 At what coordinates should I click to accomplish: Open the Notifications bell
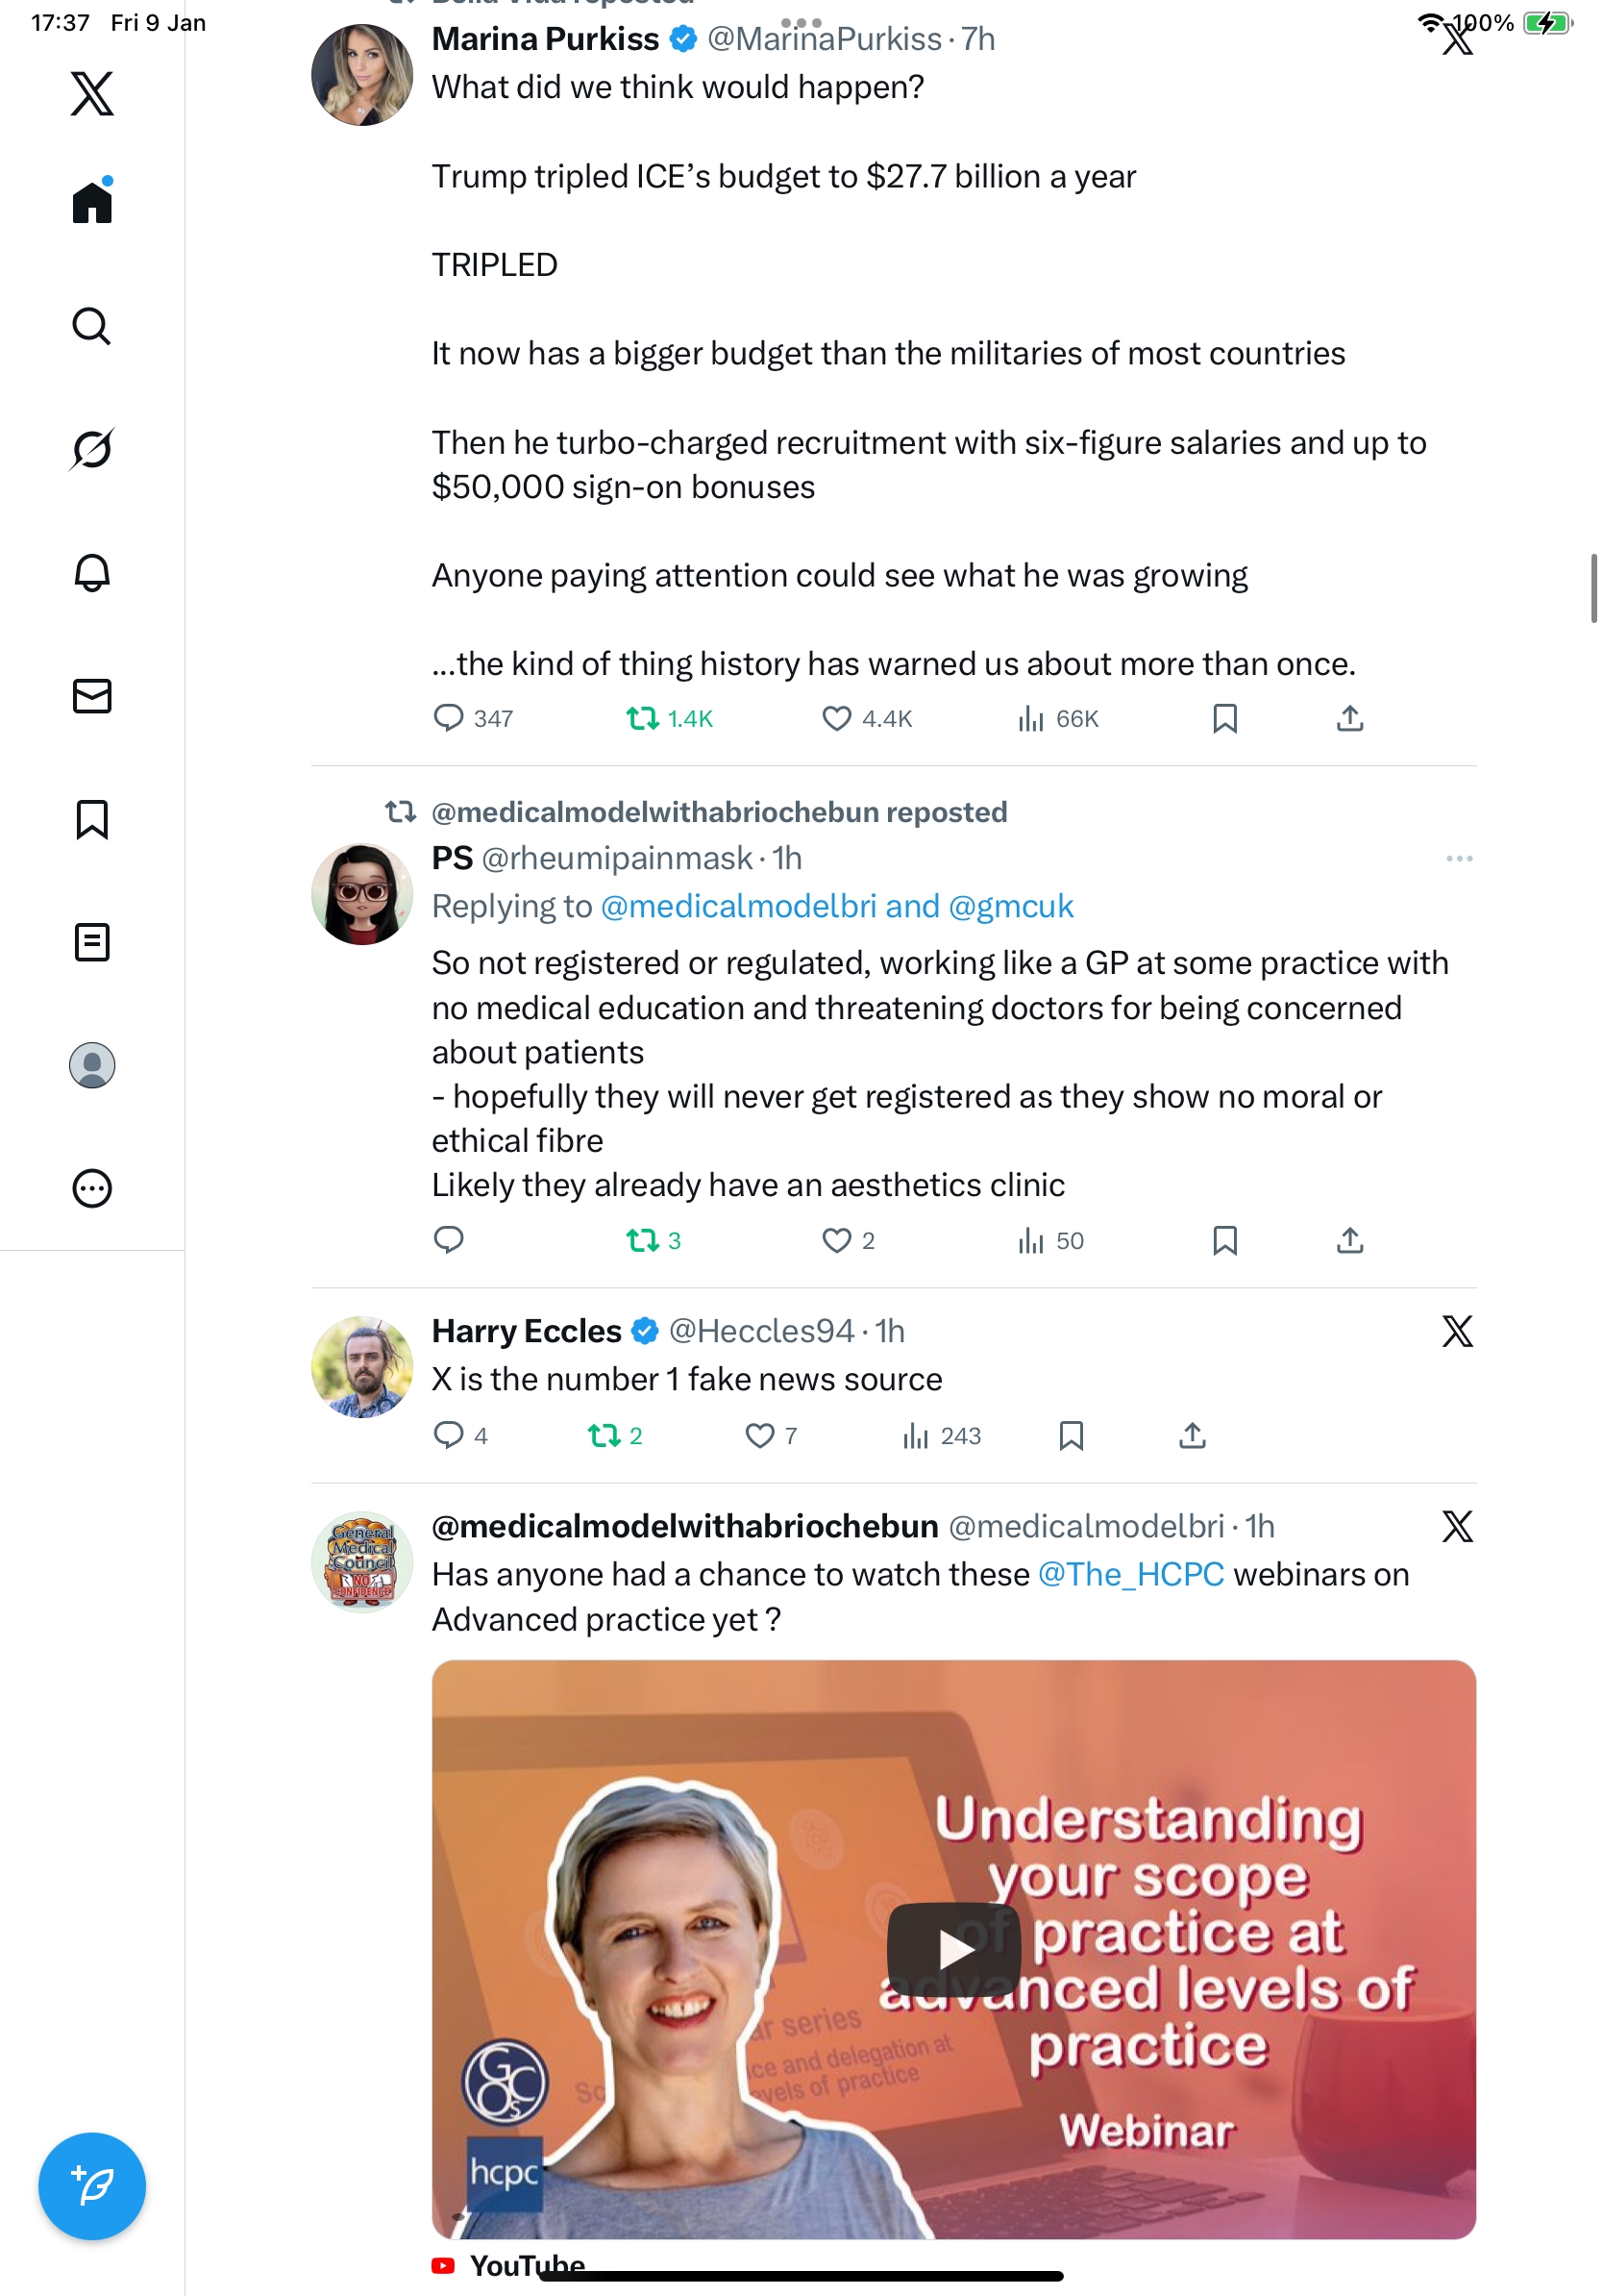[92, 573]
